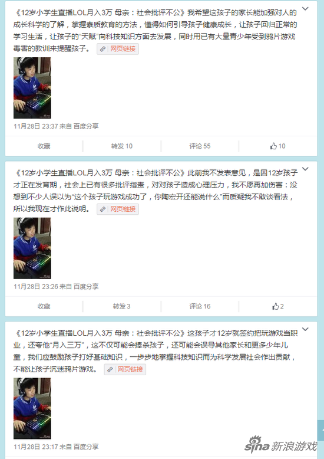Open the link icon in third post
The width and height of the screenshot is (324, 459).
point(110,369)
